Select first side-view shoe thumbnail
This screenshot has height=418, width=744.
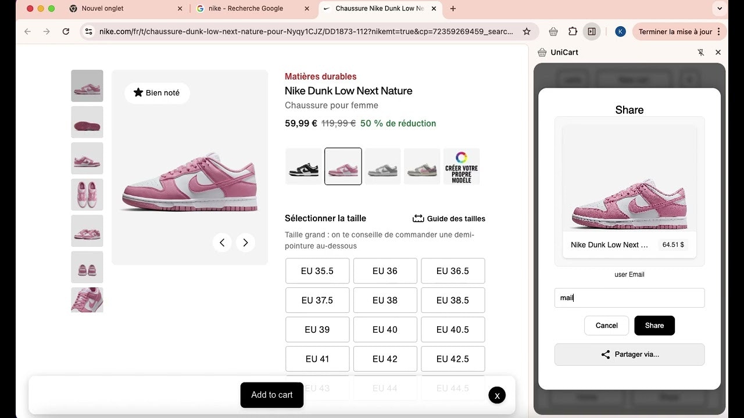87,86
